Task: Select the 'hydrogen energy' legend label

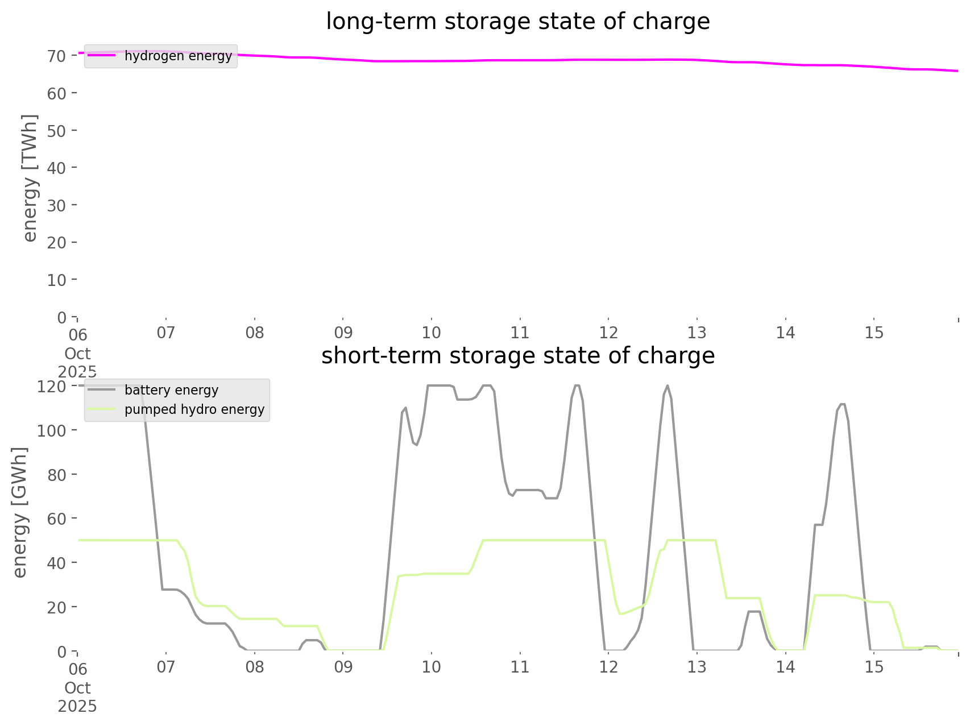Action: [178, 56]
